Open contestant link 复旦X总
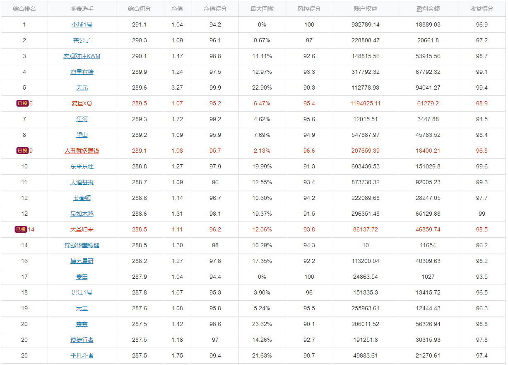The height and width of the screenshot is (365, 508). pos(82,103)
